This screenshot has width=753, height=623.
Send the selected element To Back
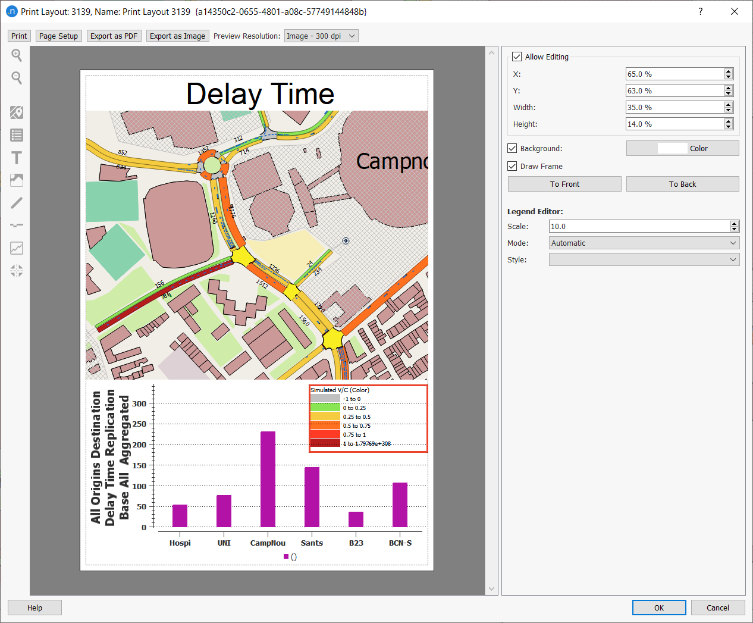click(x=682, y=184)
